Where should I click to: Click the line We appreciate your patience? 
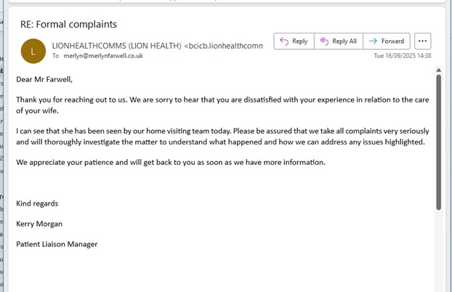171,161
